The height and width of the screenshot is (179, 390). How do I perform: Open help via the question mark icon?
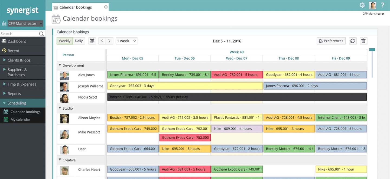pyautogui.click(x=382, y=5)
